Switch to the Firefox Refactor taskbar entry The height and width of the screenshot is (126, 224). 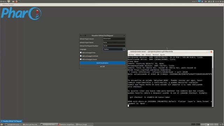[x=67, y=125]
